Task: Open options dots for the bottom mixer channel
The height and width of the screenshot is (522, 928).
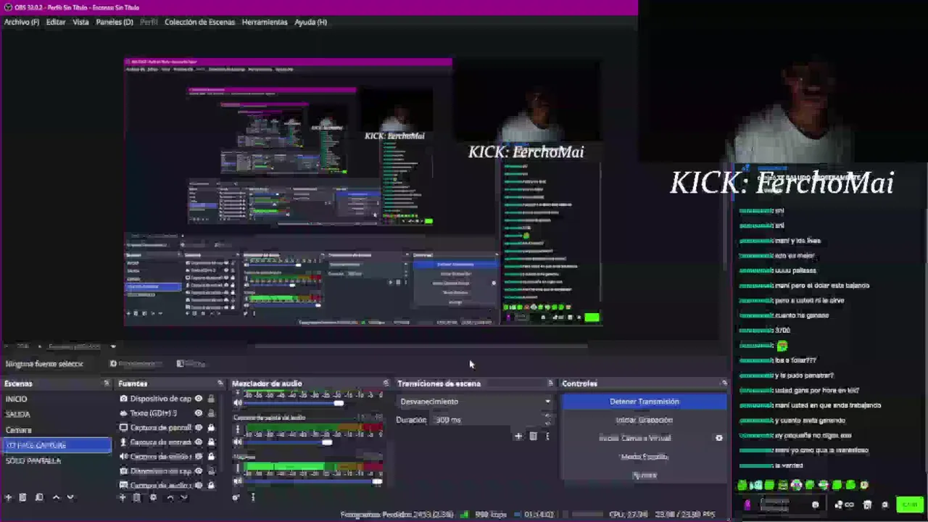Action: [238, 468]
